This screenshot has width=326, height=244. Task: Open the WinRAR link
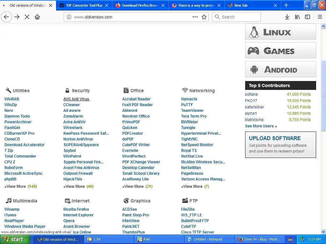coord(12,99)
